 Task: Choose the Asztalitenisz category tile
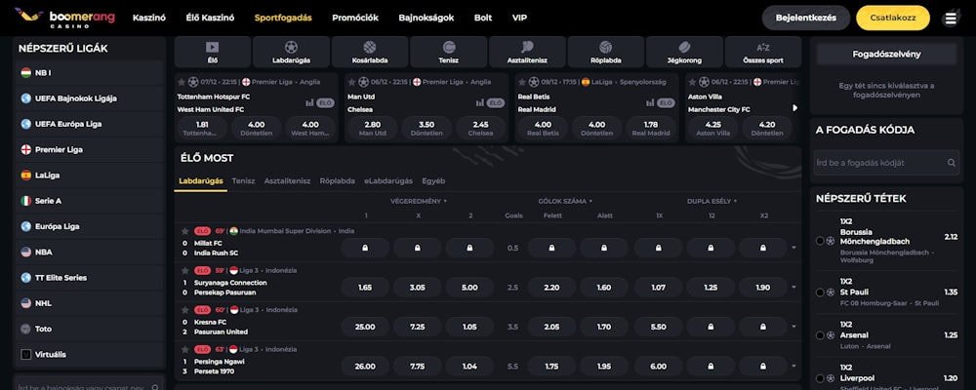tap(527, 52)
